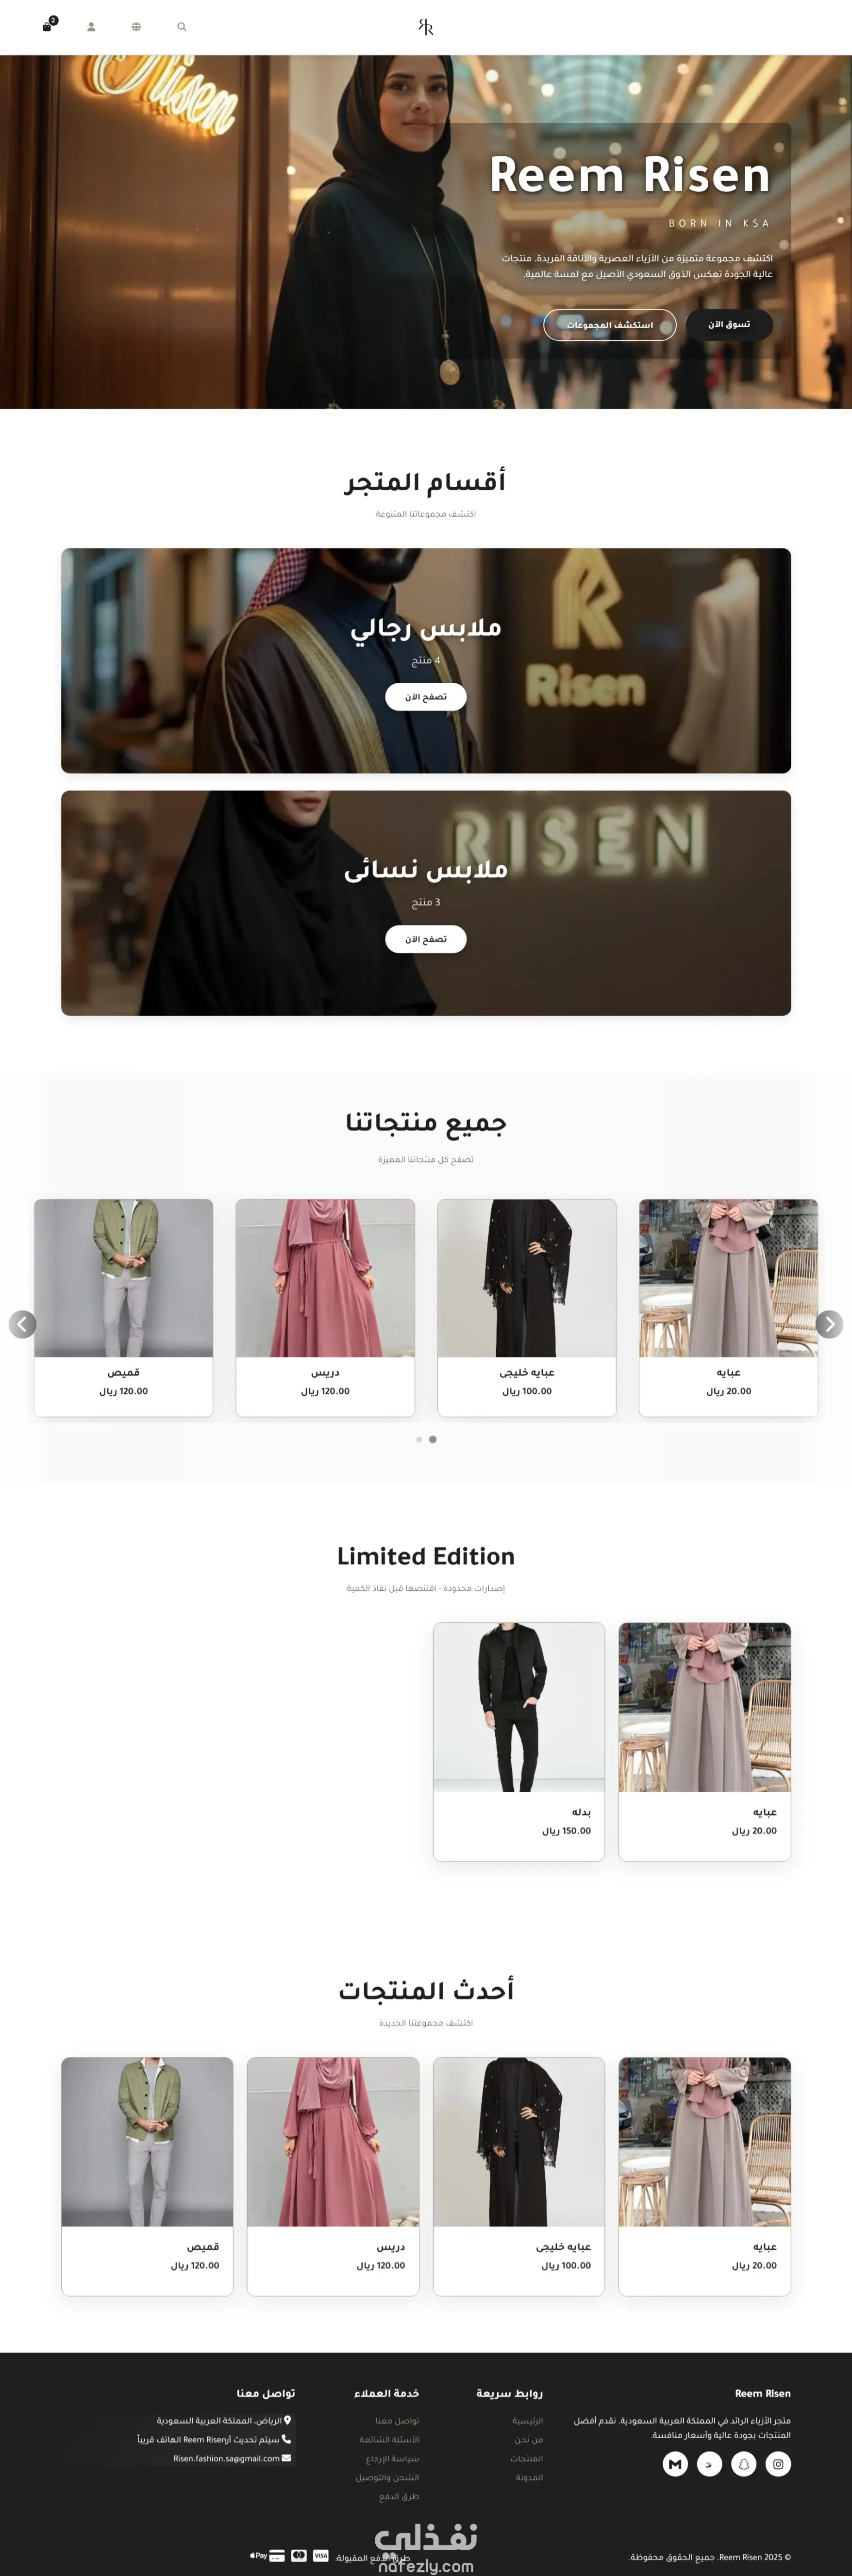Browse ملابس نسائى with تصفح الآن button

click(x=426, y=939)
